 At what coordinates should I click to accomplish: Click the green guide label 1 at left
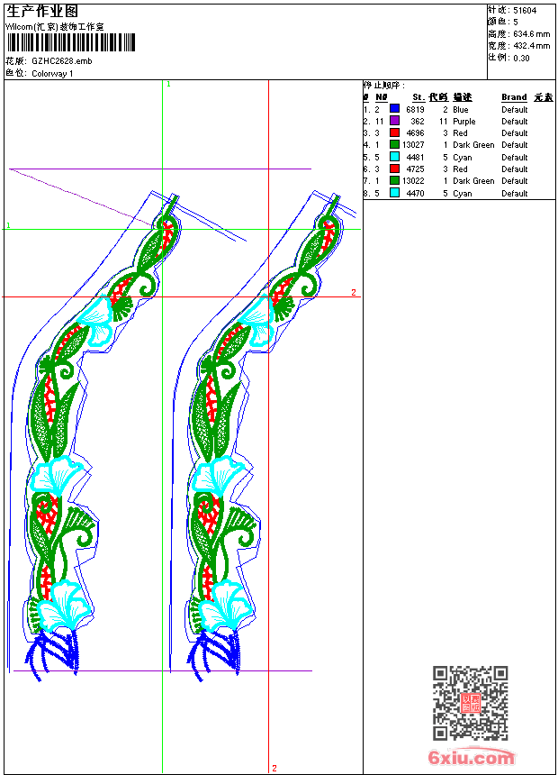coord(8,225)
